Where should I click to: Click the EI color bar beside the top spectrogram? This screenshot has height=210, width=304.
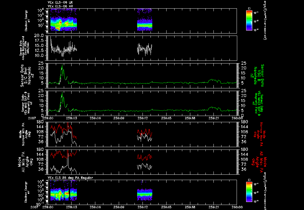pyautogui.click(x=249, y=20)
